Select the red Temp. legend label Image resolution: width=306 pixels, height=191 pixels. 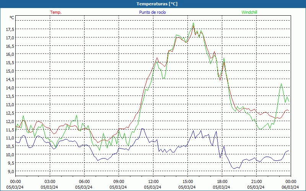[56, 12]
